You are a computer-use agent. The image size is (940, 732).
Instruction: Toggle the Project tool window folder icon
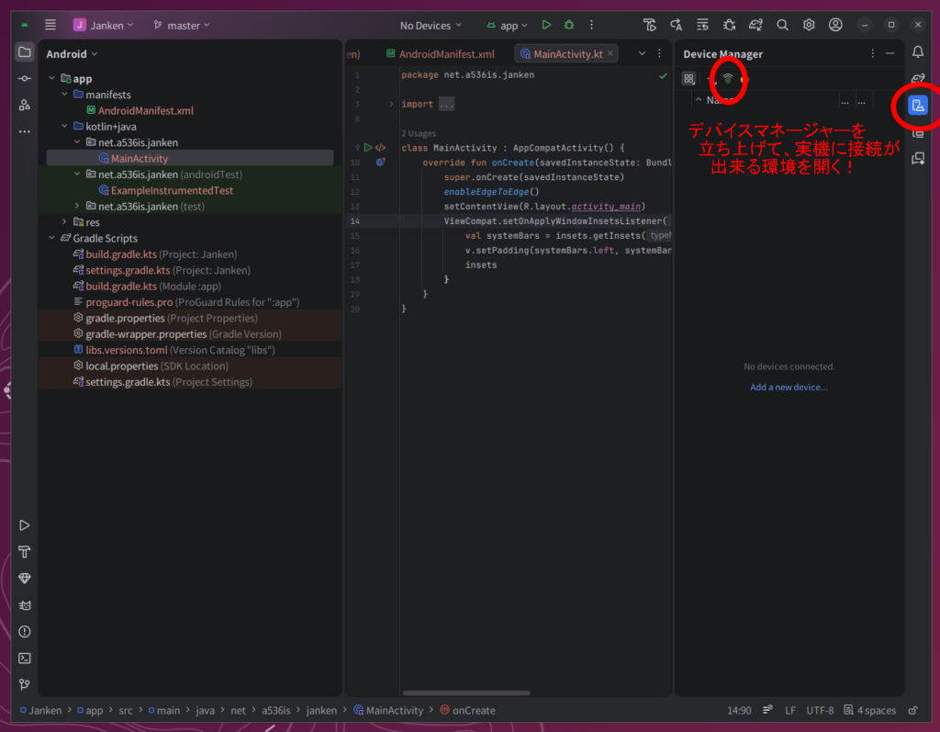pos(25,52)
